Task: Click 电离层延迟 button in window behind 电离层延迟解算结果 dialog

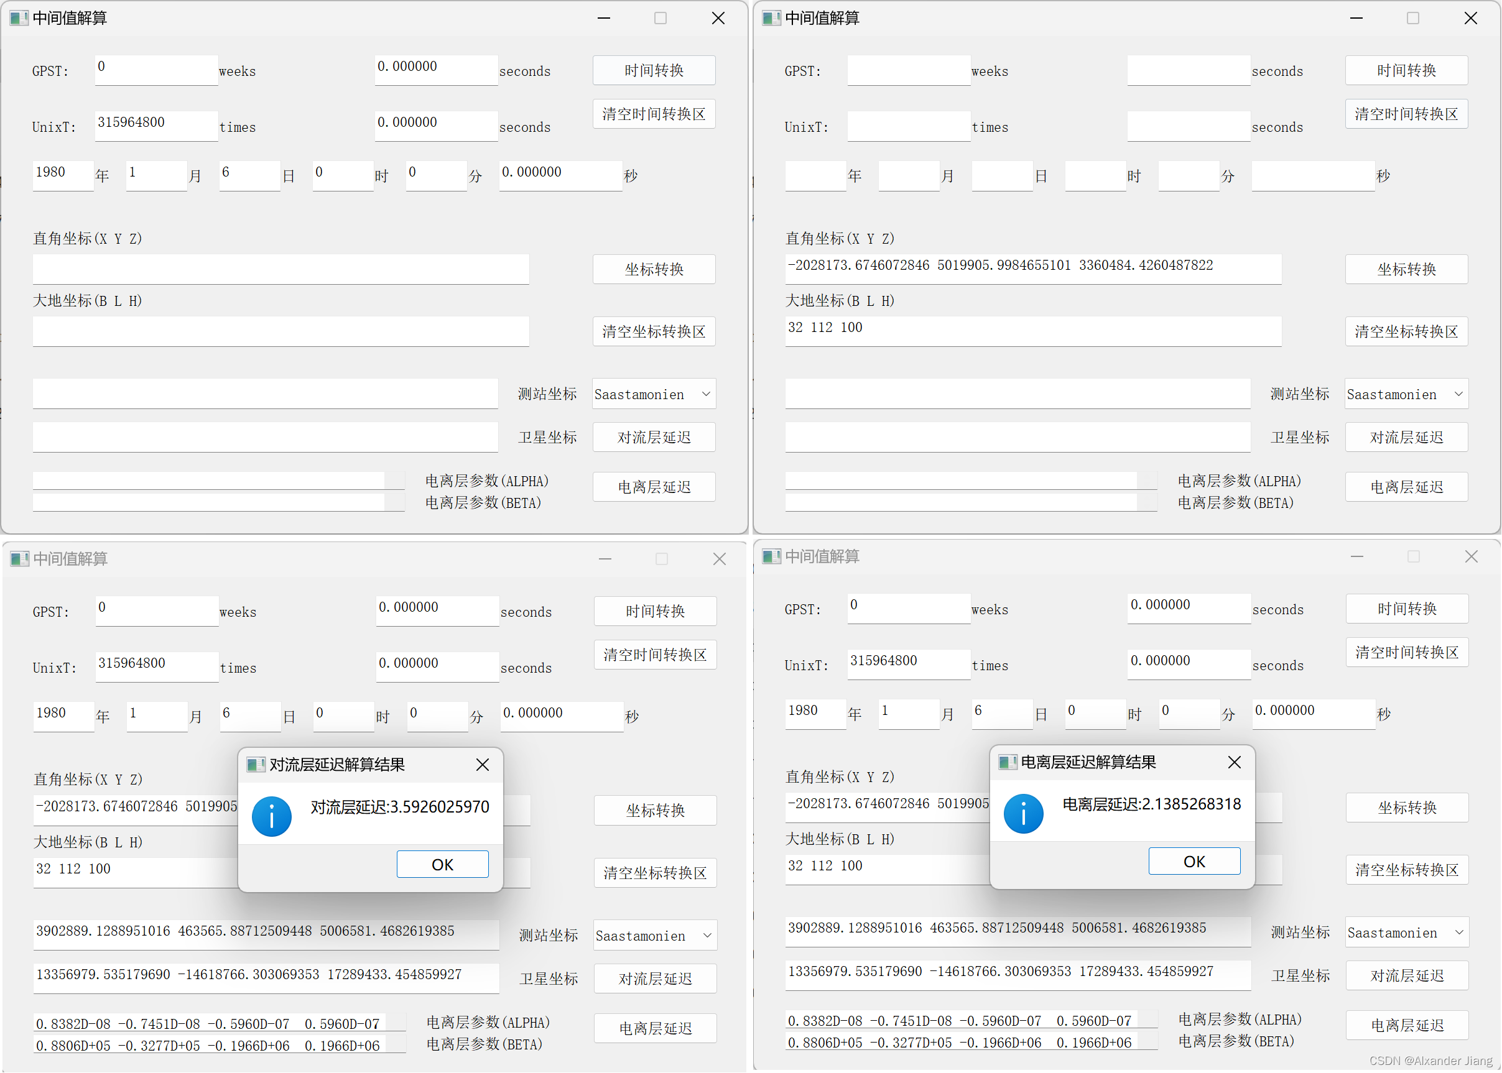Action: pos(1407,1025)
